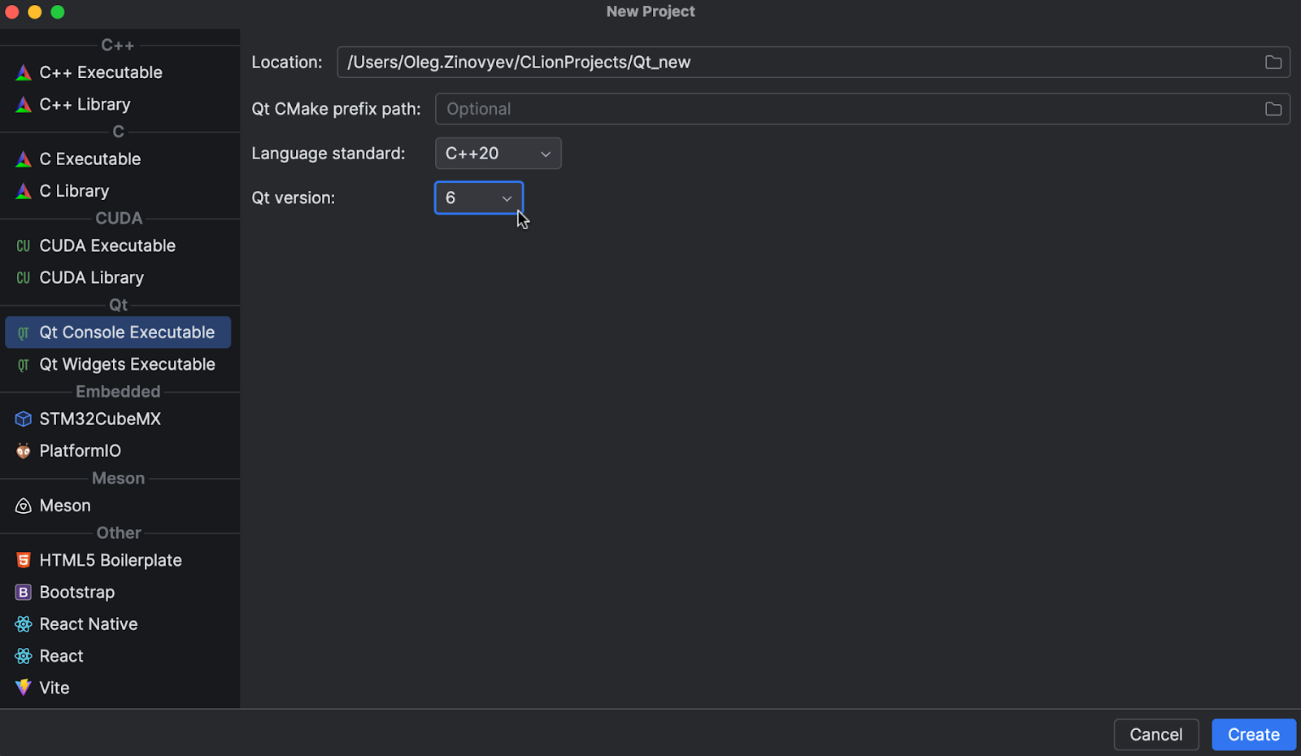The image size is (1301, 756).
Task: Click the Vite lightning icon
Action: click(x=24, y=688)
